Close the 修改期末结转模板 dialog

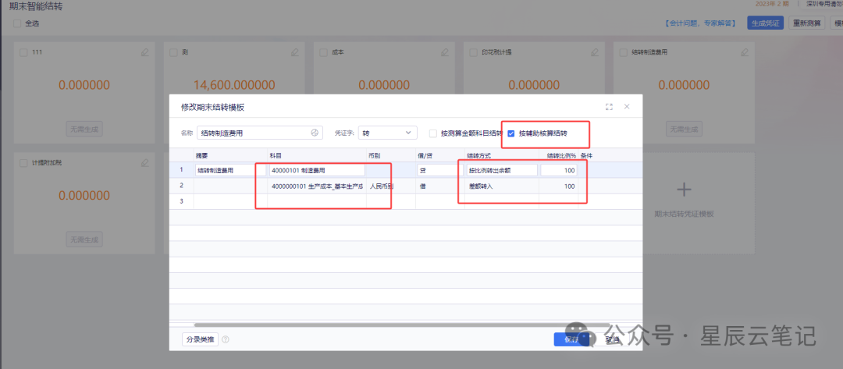click(x=627, y=107)
